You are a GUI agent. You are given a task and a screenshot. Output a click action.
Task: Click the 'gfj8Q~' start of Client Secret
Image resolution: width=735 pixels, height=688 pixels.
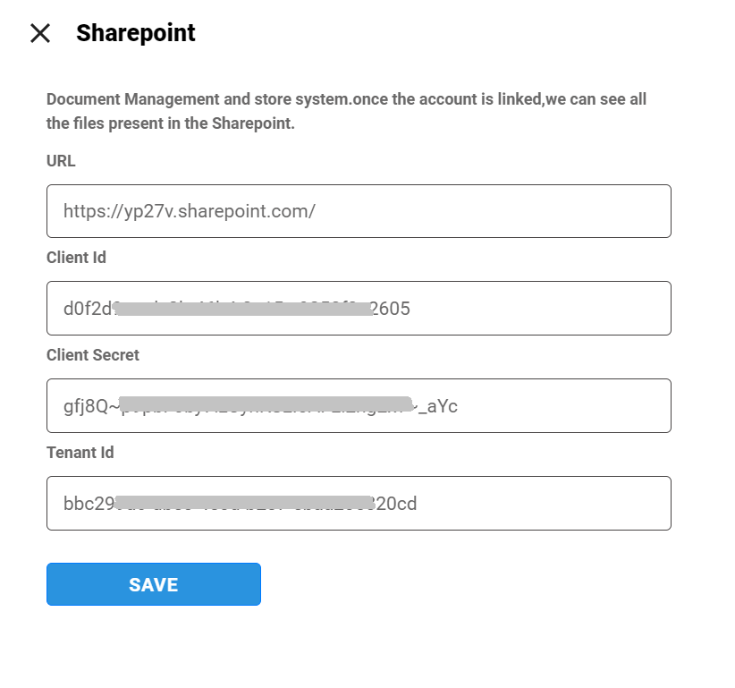88,407
